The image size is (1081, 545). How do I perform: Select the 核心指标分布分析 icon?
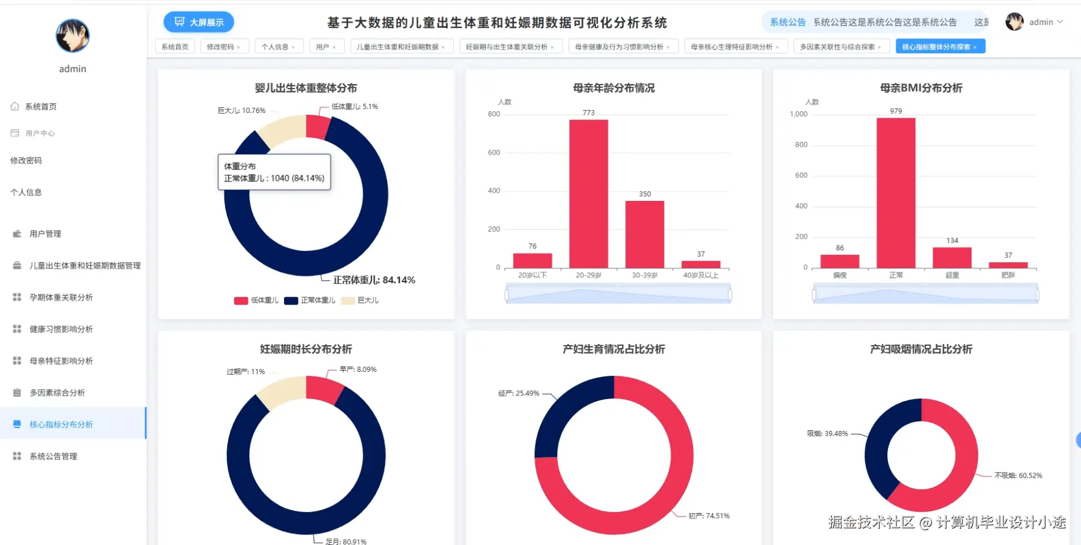pyautogui.click(x=16, y=424)
